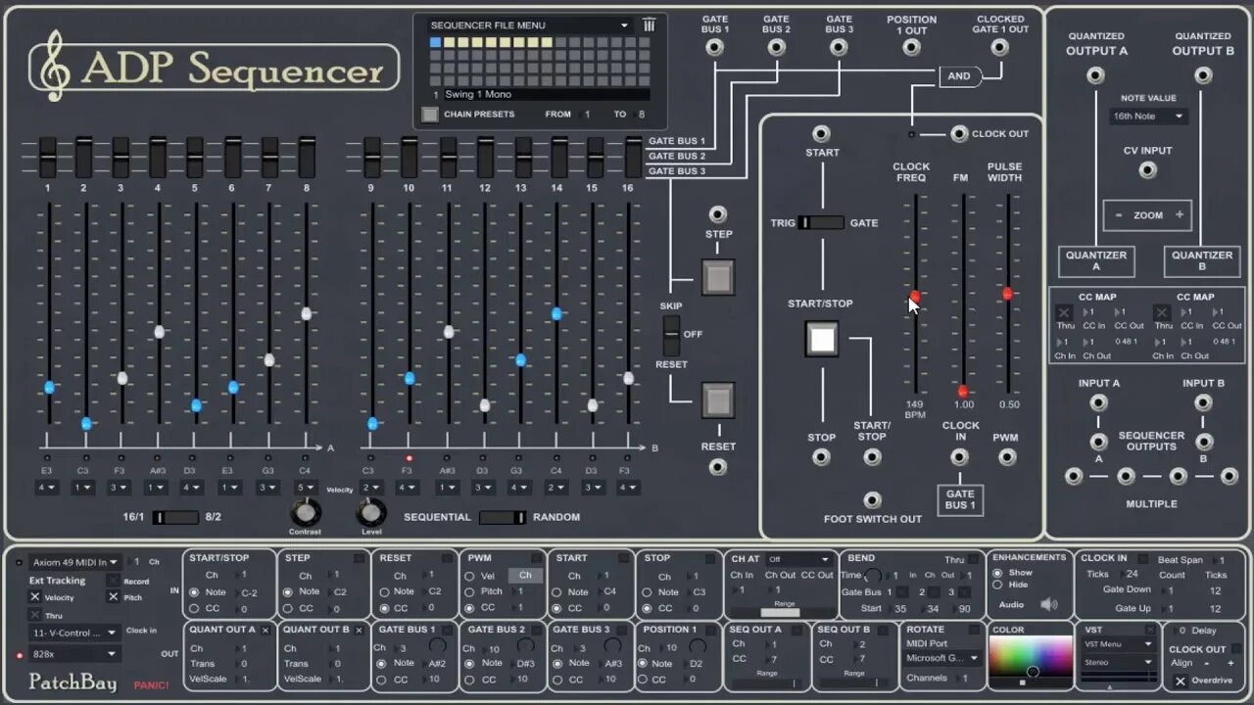Click the Step jack above Step button

click(x=718, y=214)
